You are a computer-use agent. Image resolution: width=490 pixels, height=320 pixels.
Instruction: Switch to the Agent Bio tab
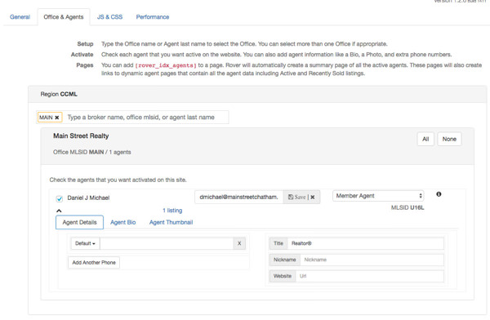coord(122,222)
